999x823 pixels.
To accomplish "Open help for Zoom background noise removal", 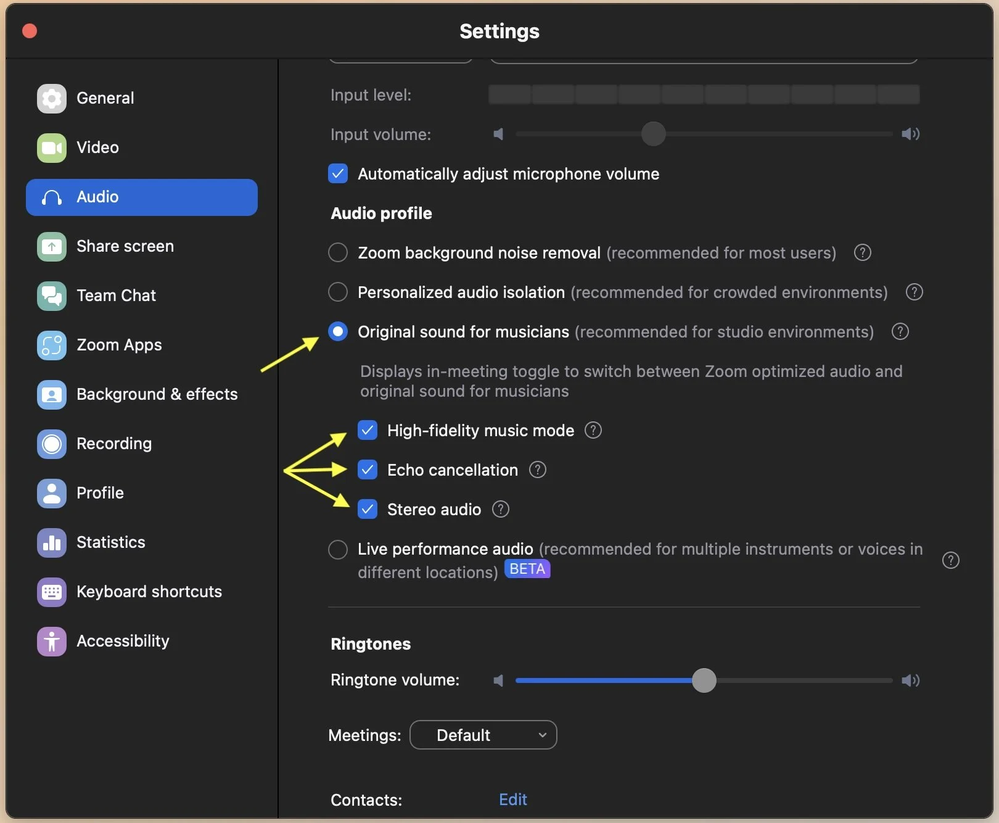I will pyautogui.click(x=863, y=252).
